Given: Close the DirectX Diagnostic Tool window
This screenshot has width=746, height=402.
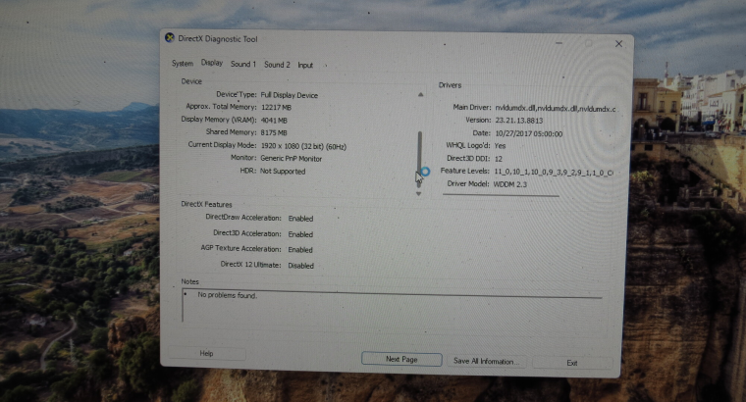Looking at the screenshot, I should pyautogui.click(x=618, y=44).
